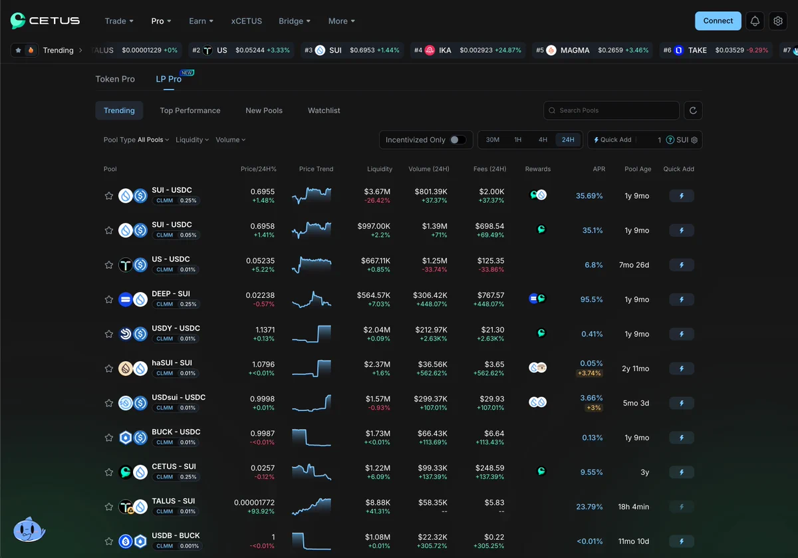Screen dimensions: 798x558
Task: Select the 24H timeframe
Action: point(568,140)
